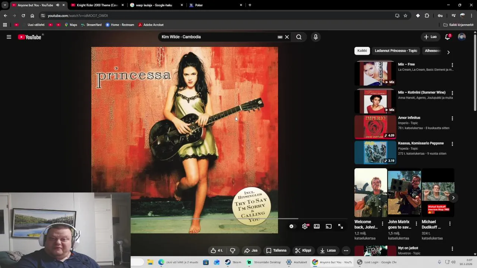Image resolution: width=477 pixels, height=268 pixels.
Task: Toggle the autoplay switch
Action: tap(292, 226)
